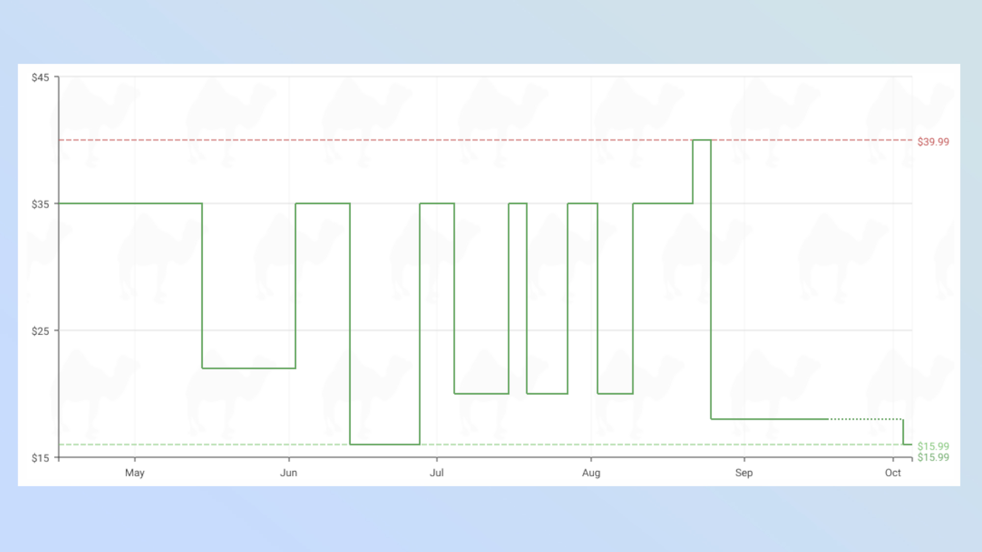Viewport: 982px width, 552px height.
Task: Select the Jul label on the time axis
Action: coord(436,473)
